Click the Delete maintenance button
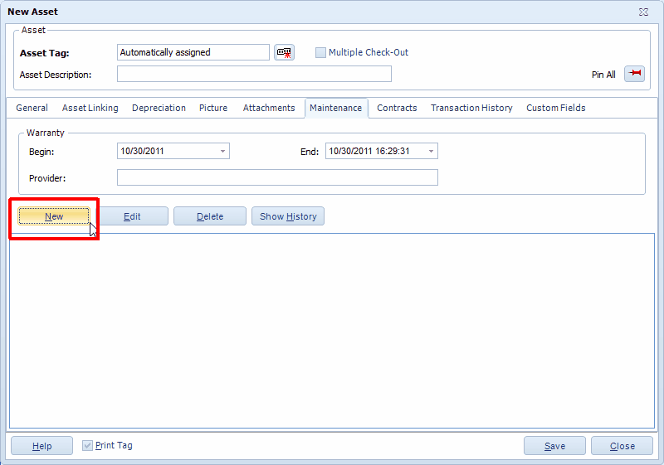 click(x=210, y=216)
